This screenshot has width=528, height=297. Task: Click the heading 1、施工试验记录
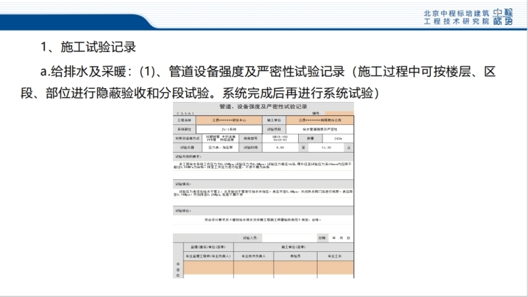point(88,48)
